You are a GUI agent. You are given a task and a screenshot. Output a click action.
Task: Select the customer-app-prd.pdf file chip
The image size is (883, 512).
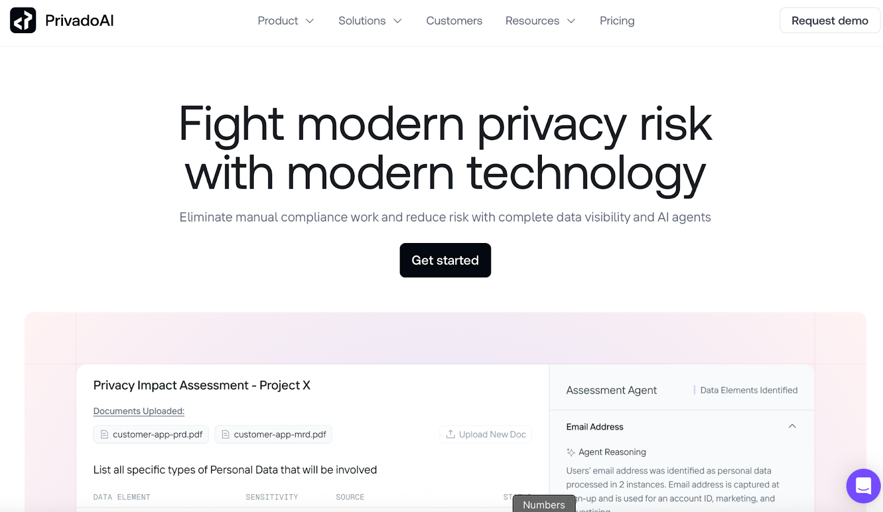(151, 434)
